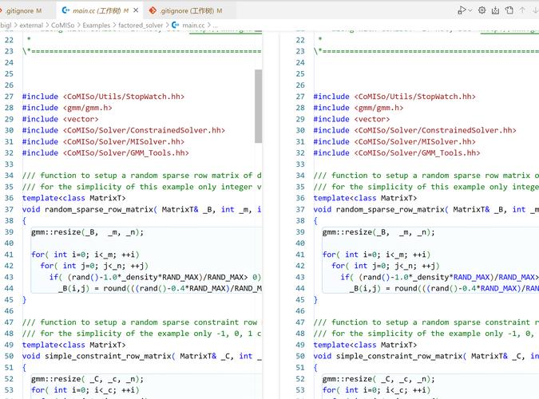Viewport: 539px width, 399px height.
Task: Jump to next change with the down arrow
Action: click(535, 10)
